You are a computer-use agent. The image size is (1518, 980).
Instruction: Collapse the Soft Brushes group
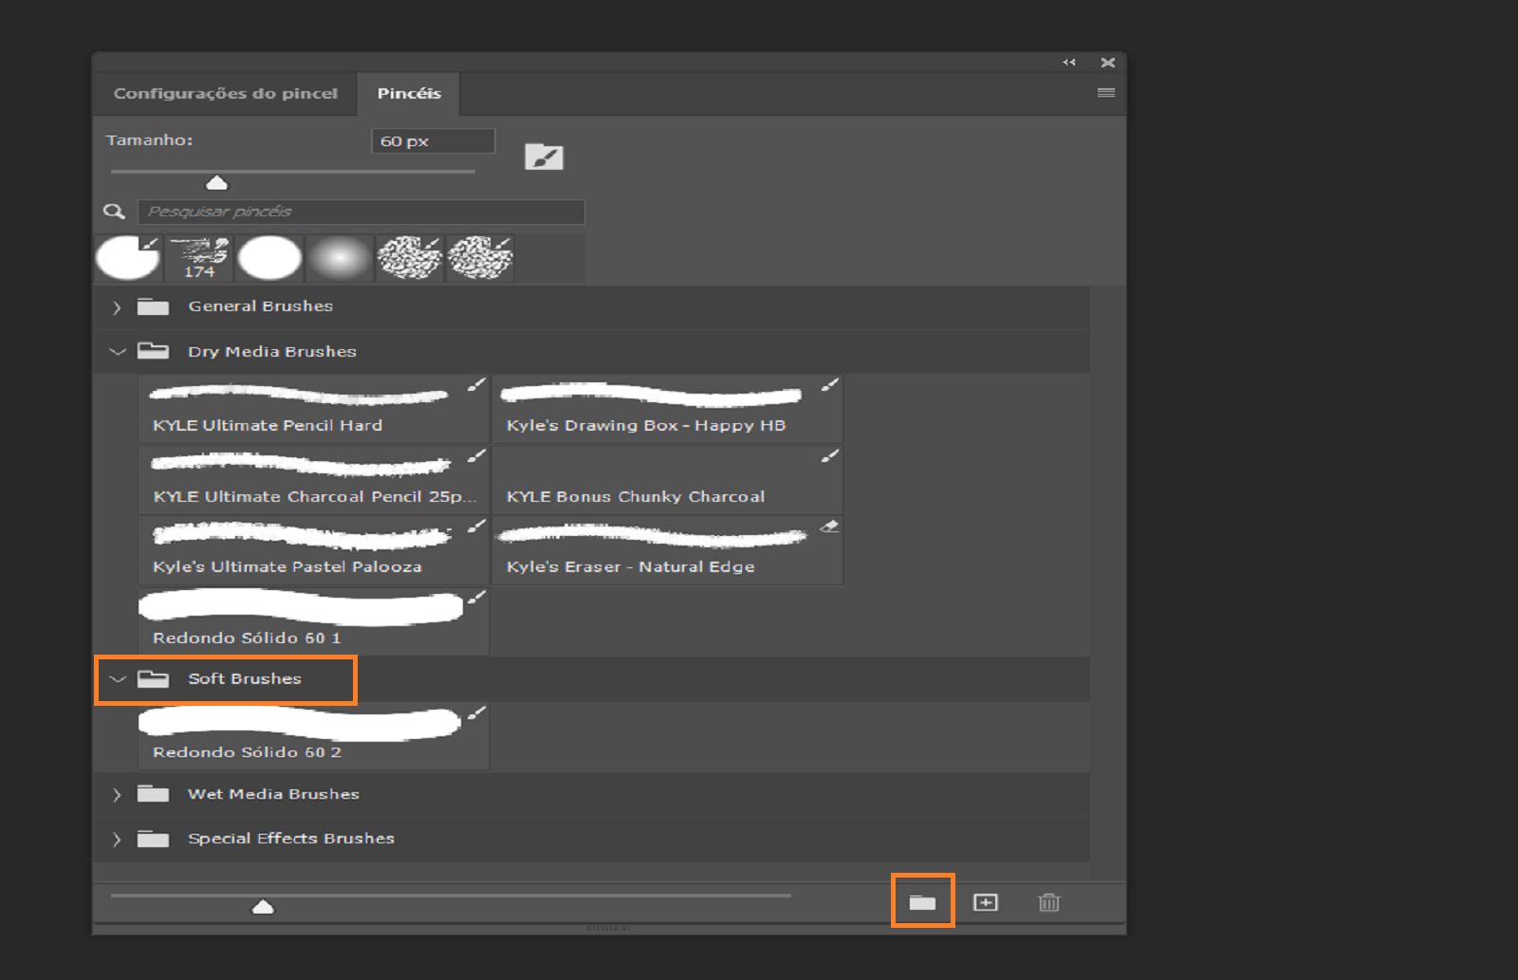pyautogui.click(x=118, y=679)
